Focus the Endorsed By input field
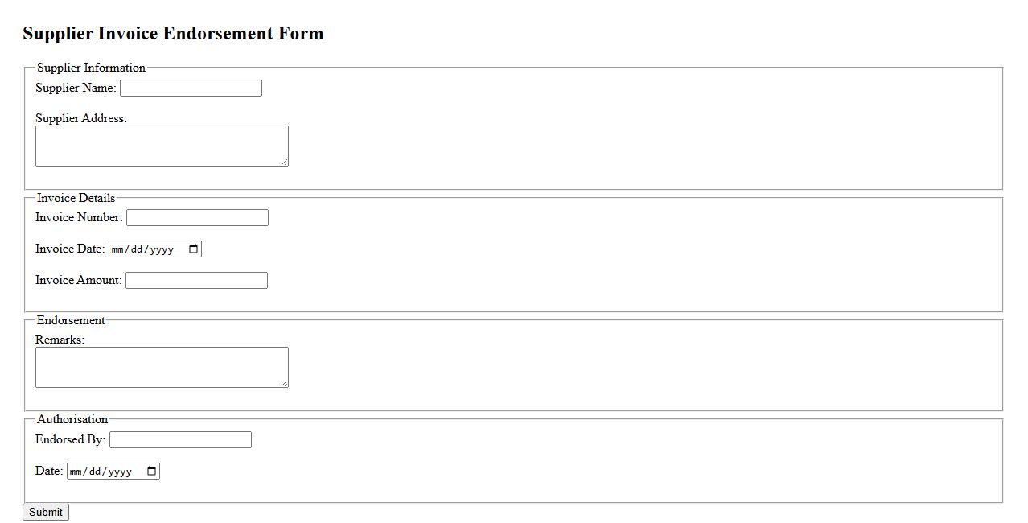This screenshot has width=1028, height=523. 180,440
